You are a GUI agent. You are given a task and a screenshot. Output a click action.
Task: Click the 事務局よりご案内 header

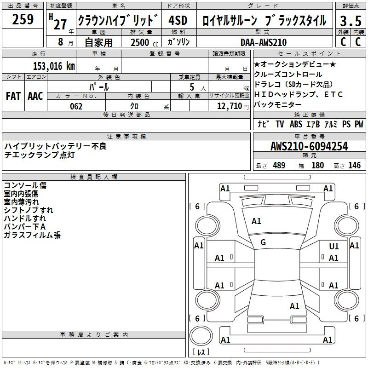(94, 335)
